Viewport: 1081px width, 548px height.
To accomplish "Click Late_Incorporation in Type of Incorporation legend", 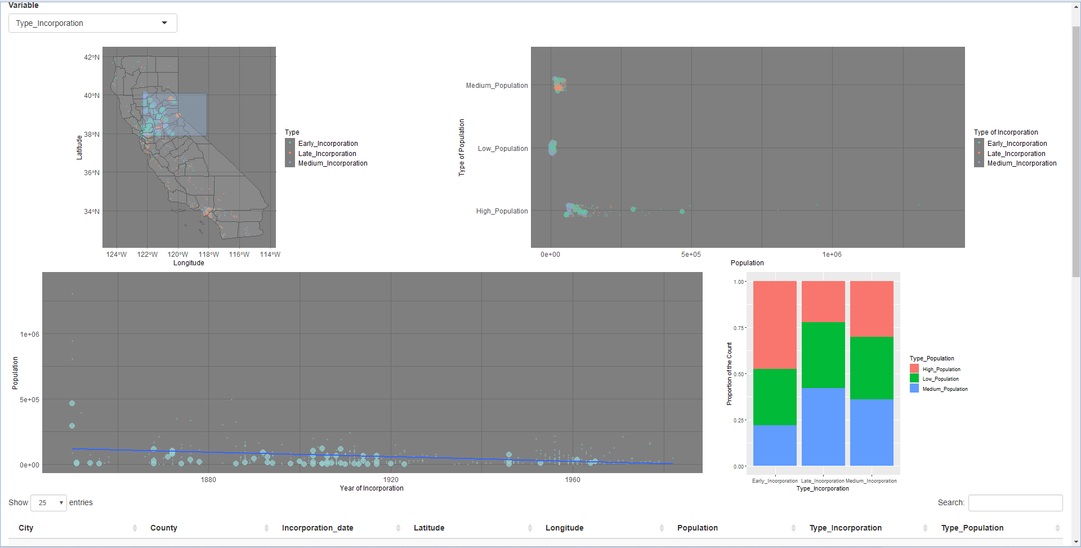I will pos(1016,154).
